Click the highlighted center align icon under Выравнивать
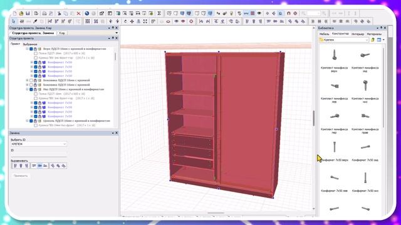Image resolution: width=401 pixels, height=225 pixels. pos(39,166)
